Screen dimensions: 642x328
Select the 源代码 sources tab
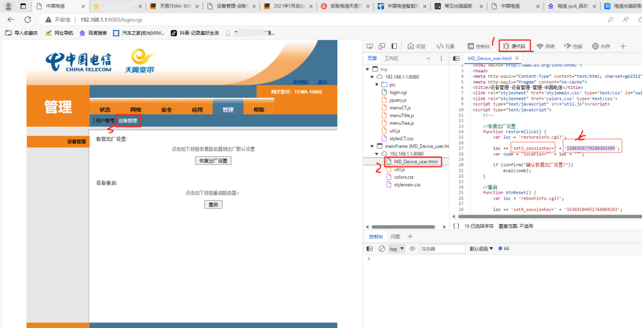click(515, 46)
